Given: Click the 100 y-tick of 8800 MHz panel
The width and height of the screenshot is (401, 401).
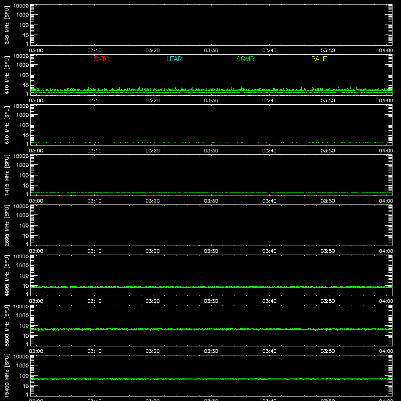Looking at the screenshot, I should (x=24, y=326).
